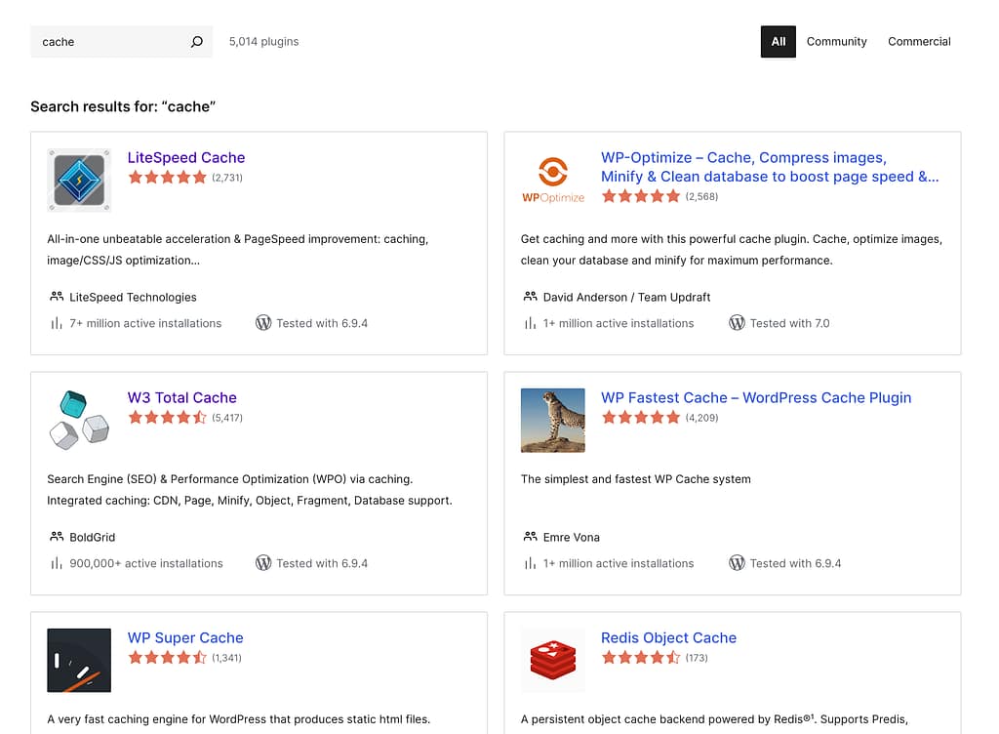Click the BoldGrid author name

(x=93, y=537)
